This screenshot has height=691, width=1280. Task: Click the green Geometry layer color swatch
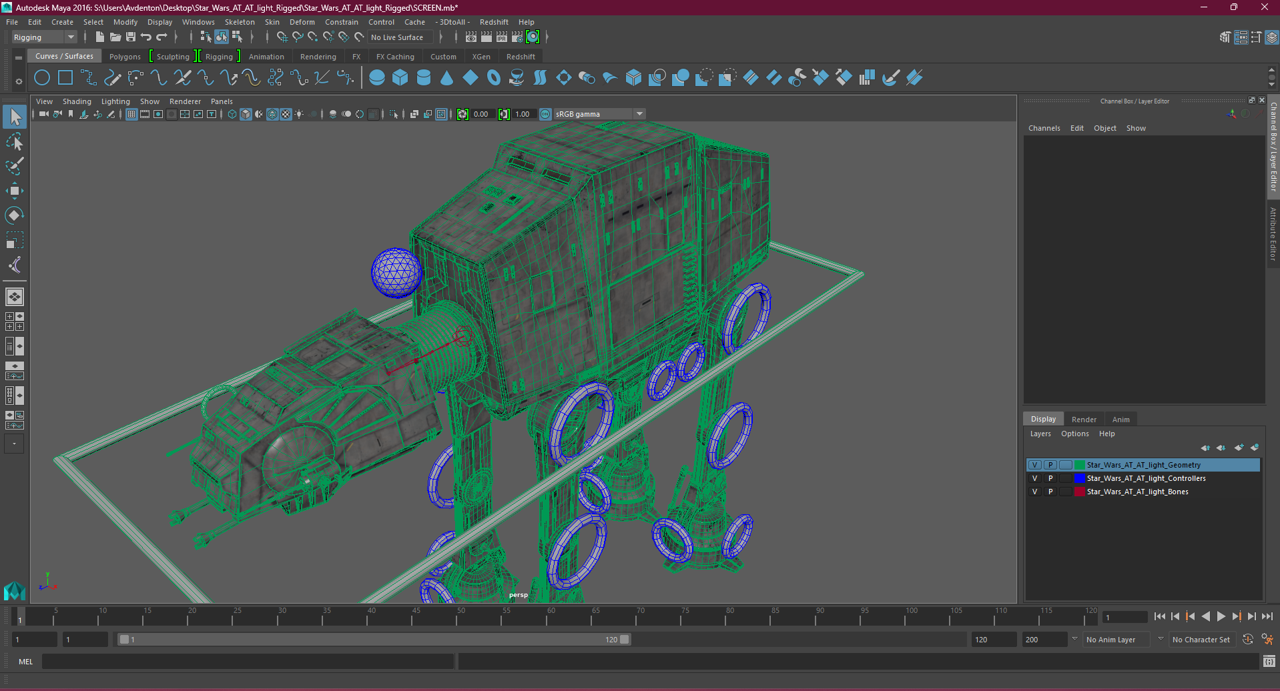1080,465
